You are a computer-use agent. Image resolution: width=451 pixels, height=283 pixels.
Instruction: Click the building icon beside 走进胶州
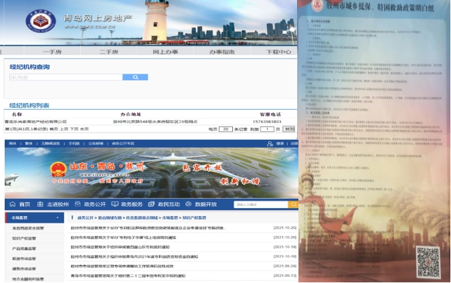pyautogui.click(x=40, y=204)
